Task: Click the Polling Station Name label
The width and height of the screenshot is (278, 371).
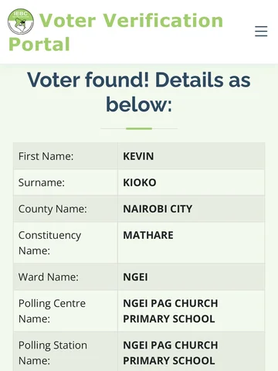Action: click(x=53, y=352)
